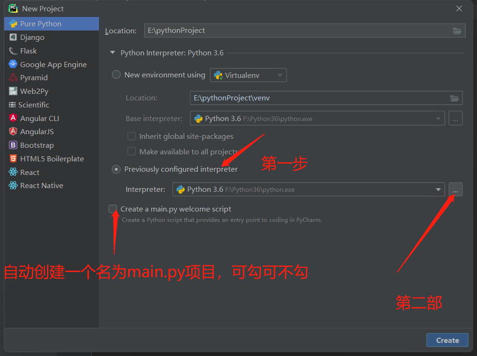Click the Pure Python icon
Viewport: 477px width, 356px height.
(13, 24)
